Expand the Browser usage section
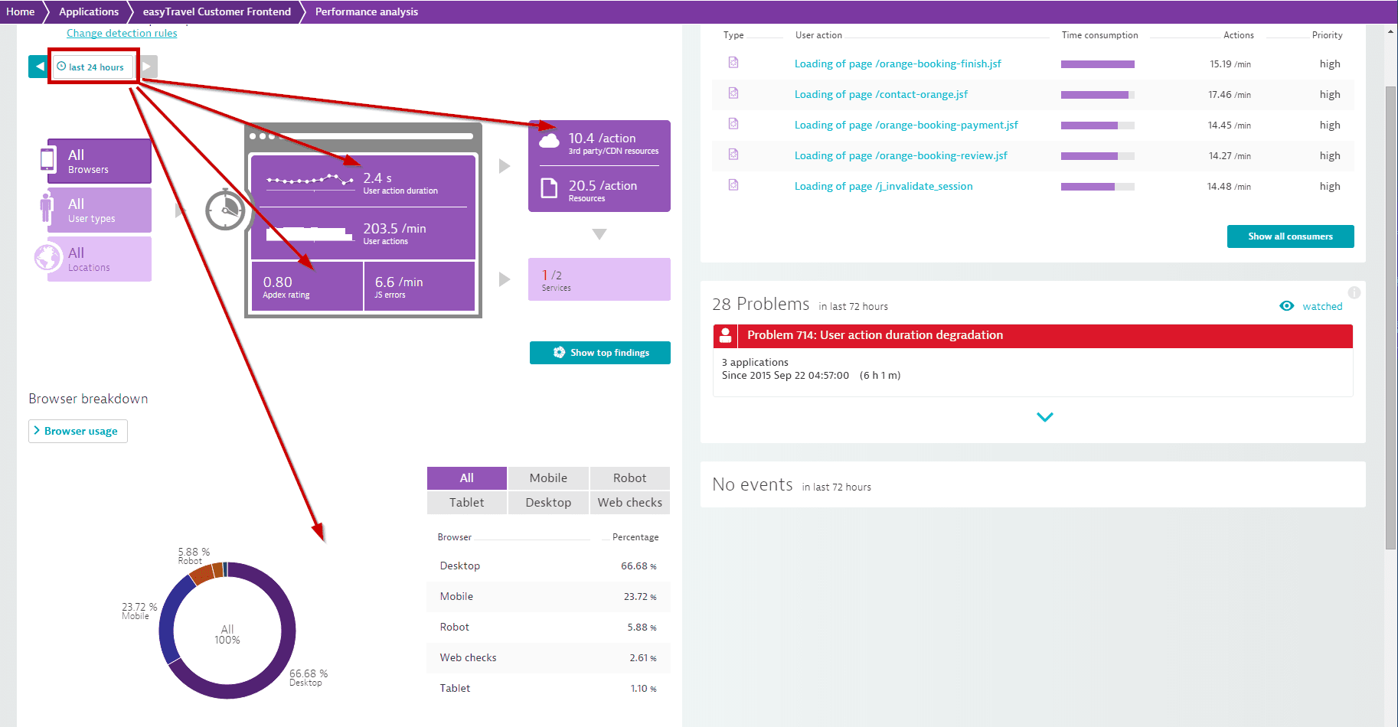The width and height of the screenshot is (1398, 727). [78, 431]
